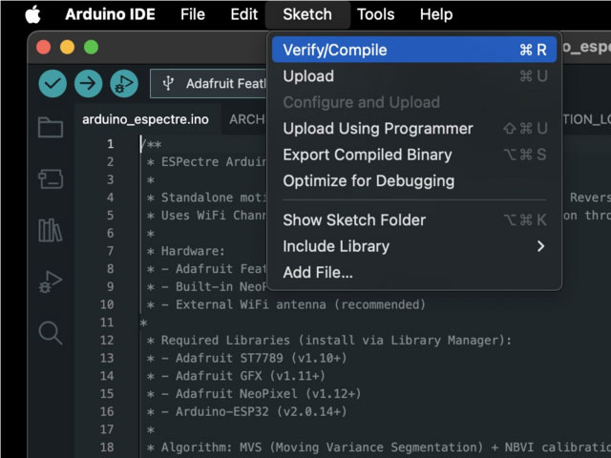611x458 pixels.
Task: Click the 'Adafruit GFX (v1.11+)' line
Action: click(x=236, y=376)
